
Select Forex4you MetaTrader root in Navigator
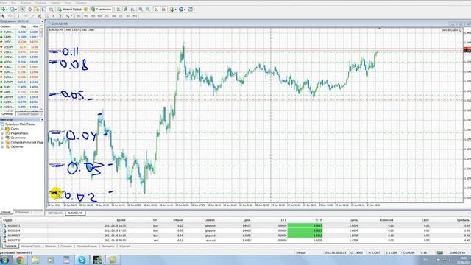pyautogui.click(x=18, y=124)
